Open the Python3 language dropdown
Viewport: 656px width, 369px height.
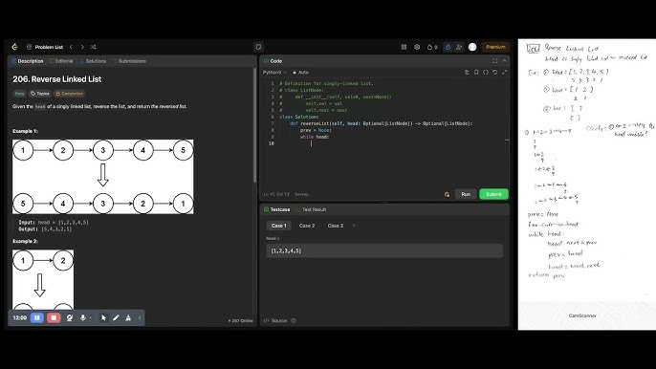(x=274, y=73)
